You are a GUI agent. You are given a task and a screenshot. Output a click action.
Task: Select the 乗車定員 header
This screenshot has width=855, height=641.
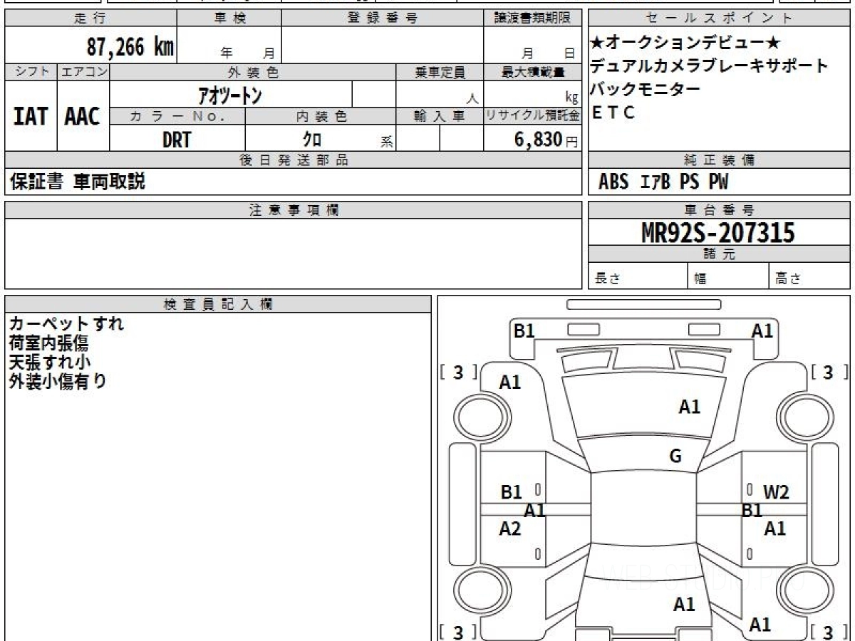pyautogui.click(x=440, y=72)
